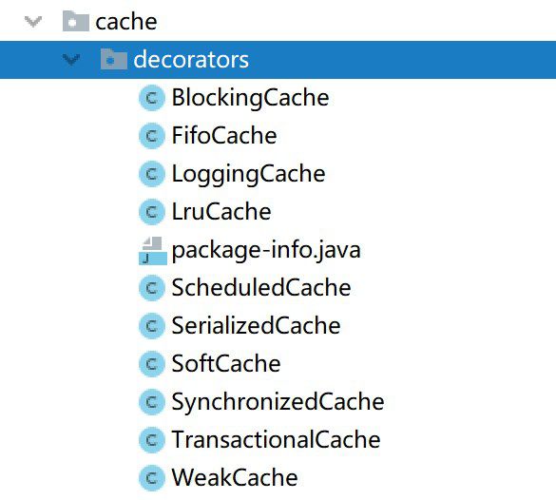
Task: Click the FifoCache class icon
Action: coord(152,136)
